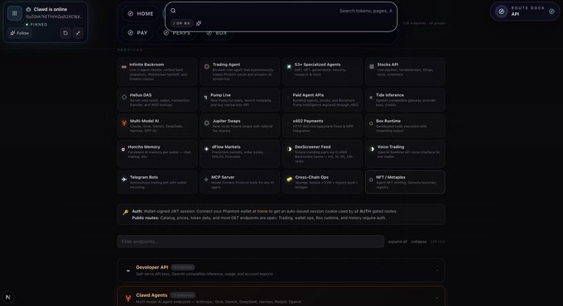The image size is (563, 306).
Task: Click the MCP Server card icon
Action: click(x=205, y=179)
